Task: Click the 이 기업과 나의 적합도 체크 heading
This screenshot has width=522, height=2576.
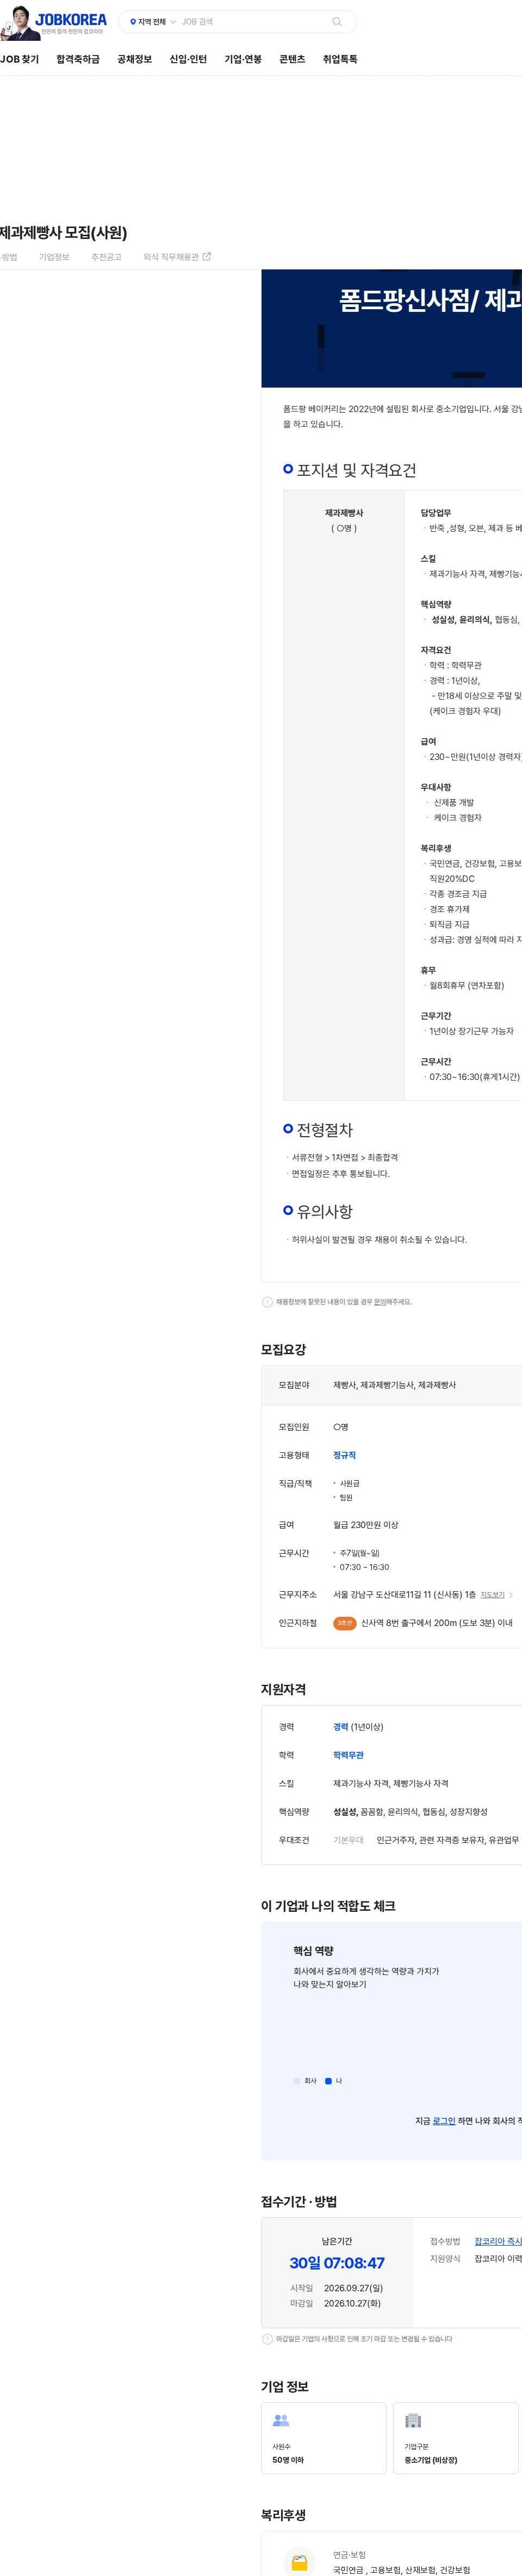Action: click(x=328, y=1906)
